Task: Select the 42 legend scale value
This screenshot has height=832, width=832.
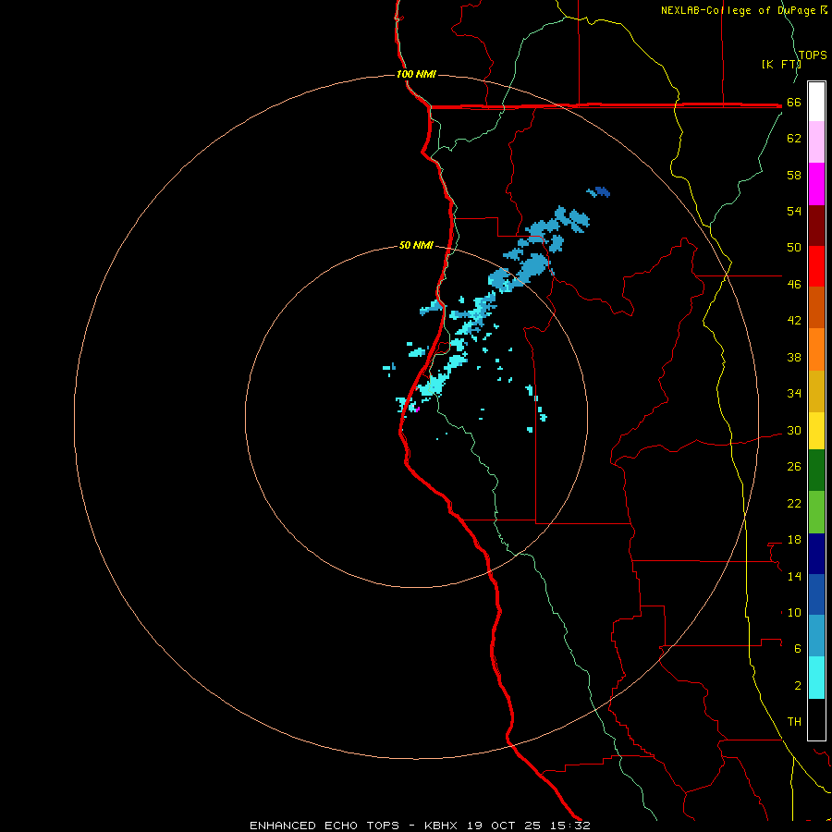Action: 794,321
